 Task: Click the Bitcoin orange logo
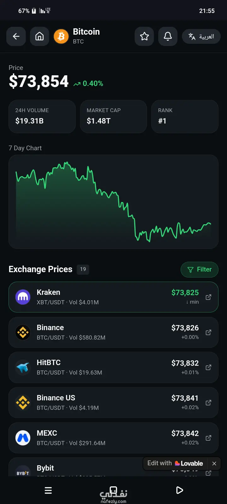[x=61, y=37]
